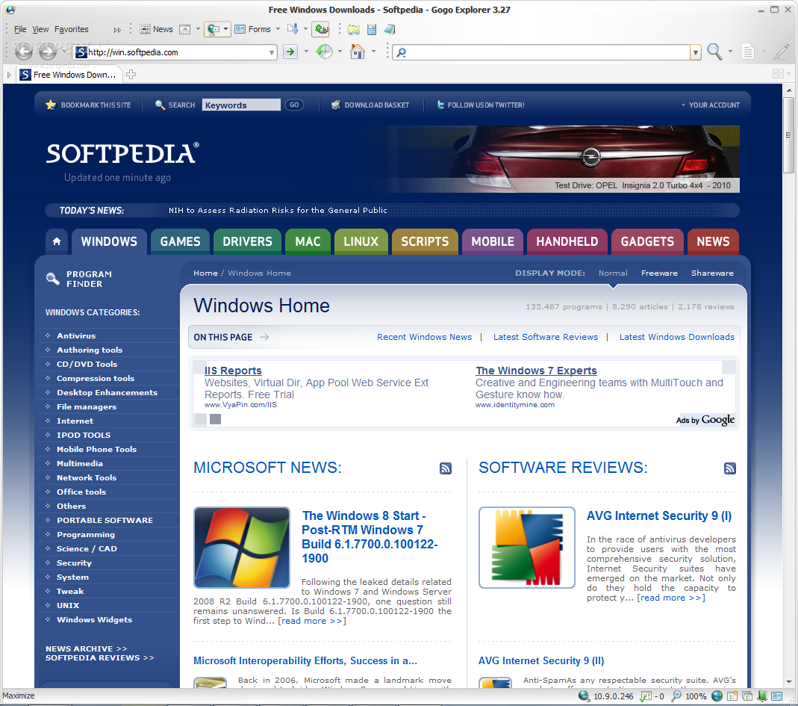Click the yellow folder toolbar icon

point(354,30)
